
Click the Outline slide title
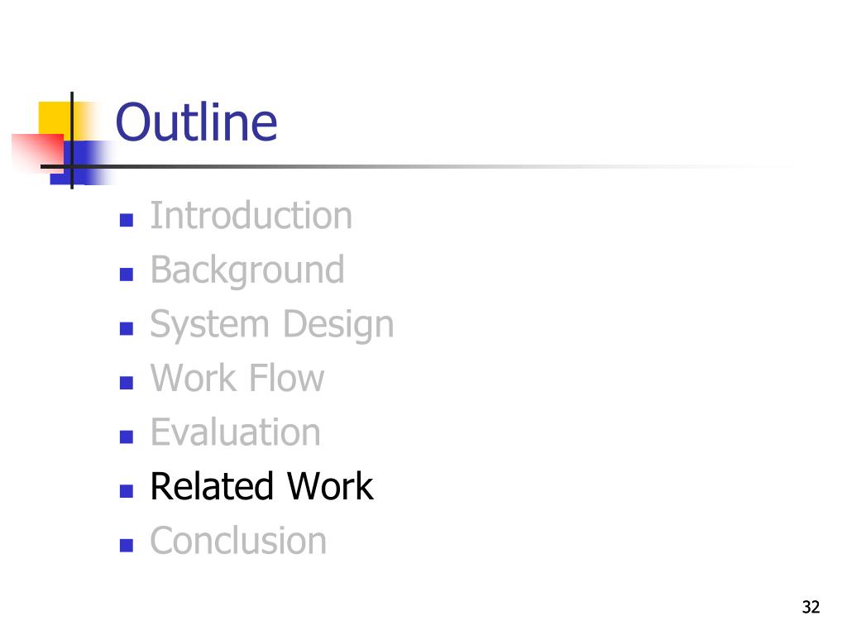(196, 122)
